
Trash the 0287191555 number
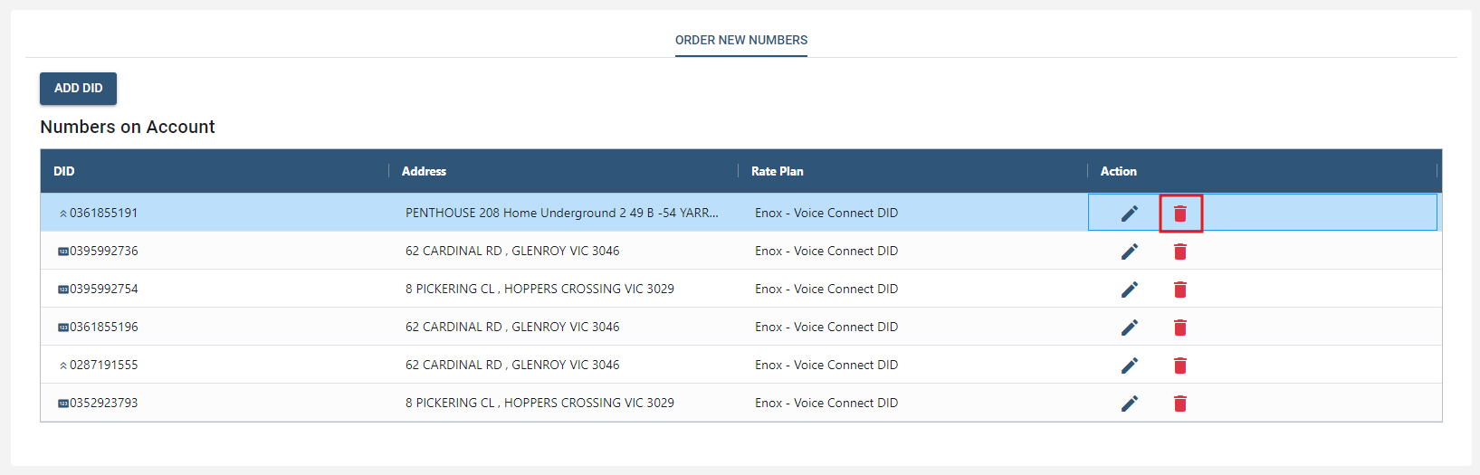tap(1179, 366)
